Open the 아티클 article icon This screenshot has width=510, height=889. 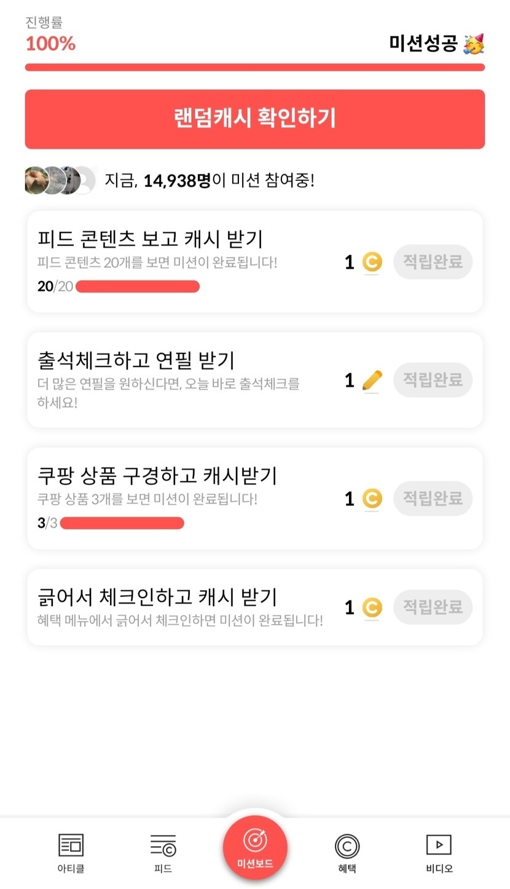71,845
